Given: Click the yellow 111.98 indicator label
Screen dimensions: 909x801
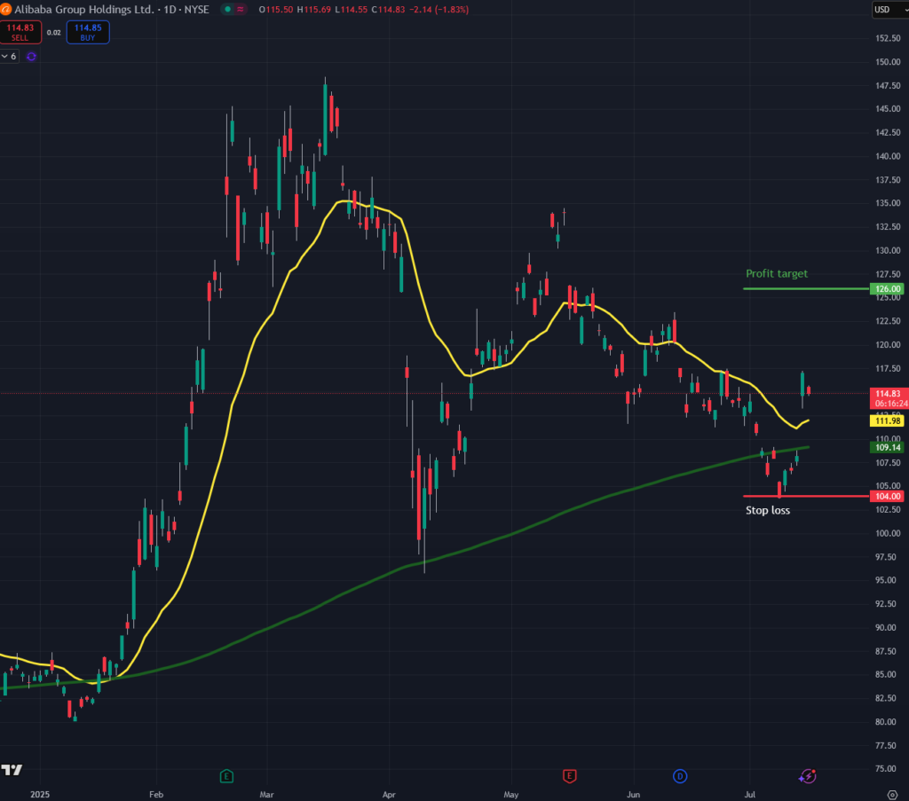Looking at the screenshot, I should (888, 421).
